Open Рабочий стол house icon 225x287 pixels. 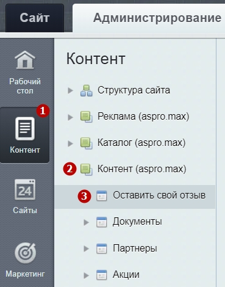pos(25,60)
